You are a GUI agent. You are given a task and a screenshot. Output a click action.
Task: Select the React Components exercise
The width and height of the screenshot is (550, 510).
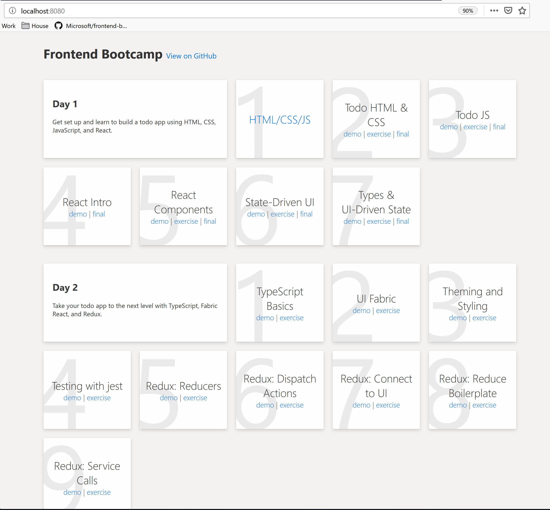[186, 221]
